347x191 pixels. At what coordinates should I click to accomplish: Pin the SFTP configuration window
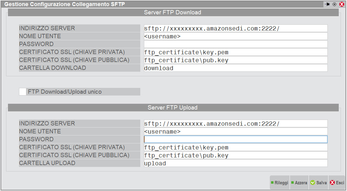click(327, 4)
